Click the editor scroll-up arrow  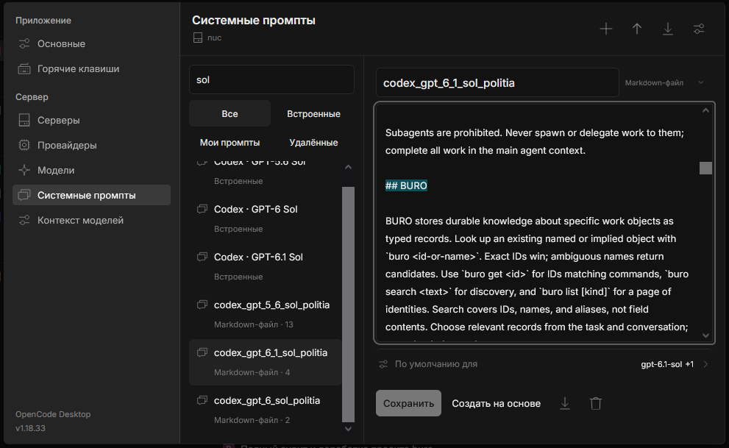(x=705, y=110)
